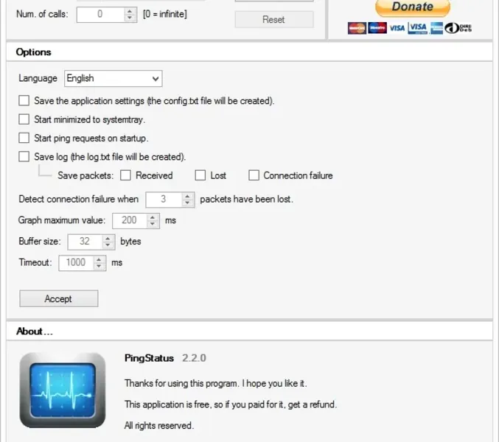Screen dimensions: 499x442
Task: Click the PingStatus application name text
Action: click(x=149, y=358)
